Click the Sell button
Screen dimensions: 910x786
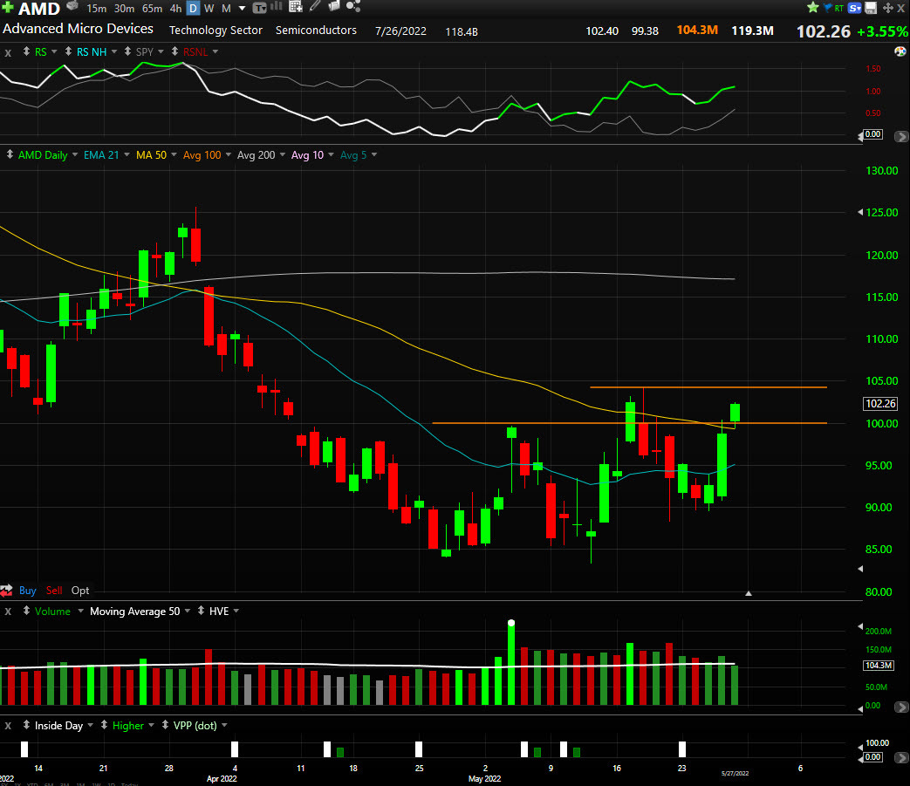point(54,591)
